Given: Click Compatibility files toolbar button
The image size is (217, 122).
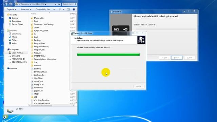Looking at the screenshot, I should 43,9.
